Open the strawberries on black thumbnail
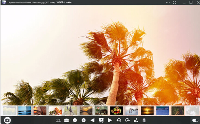The width and height of the screenshot is (200, 124). pyautogui.click(x=117, y=111)
